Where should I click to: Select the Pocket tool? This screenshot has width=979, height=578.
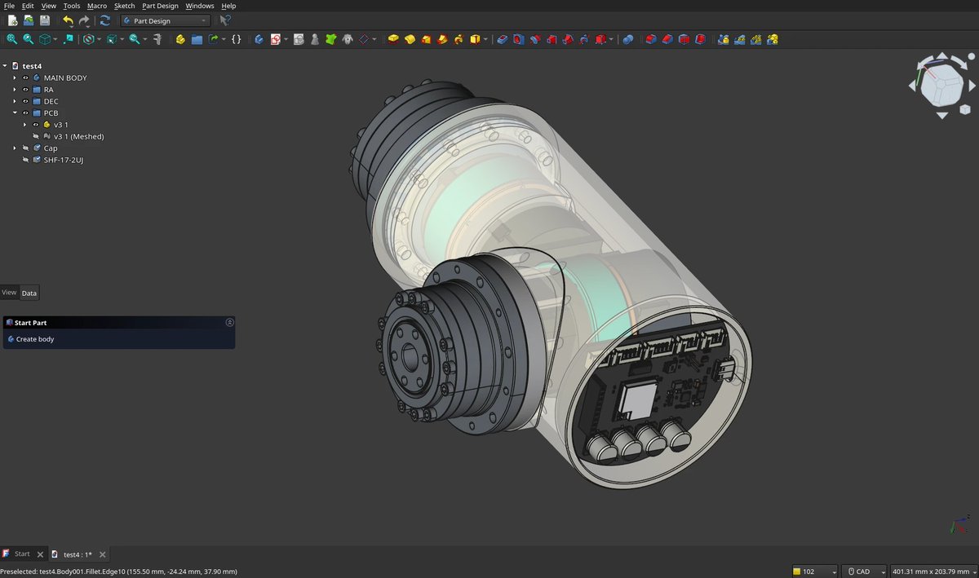[502, 38]
